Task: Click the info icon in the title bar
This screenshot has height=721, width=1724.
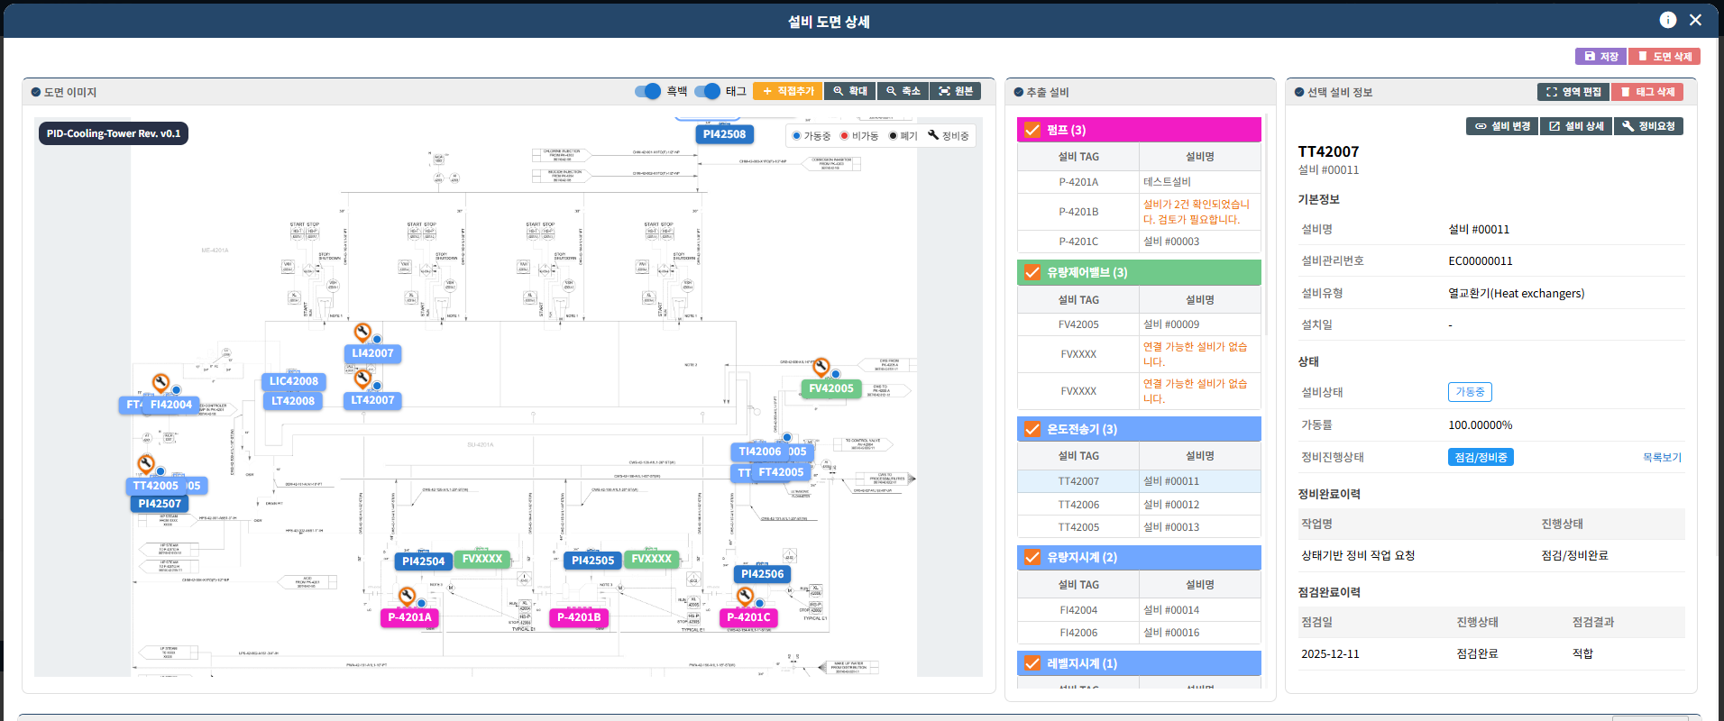Action: [1668, 20]
